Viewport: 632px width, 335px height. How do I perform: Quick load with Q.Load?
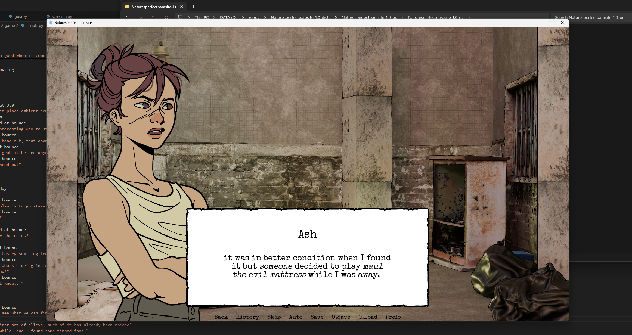(368, 317)
